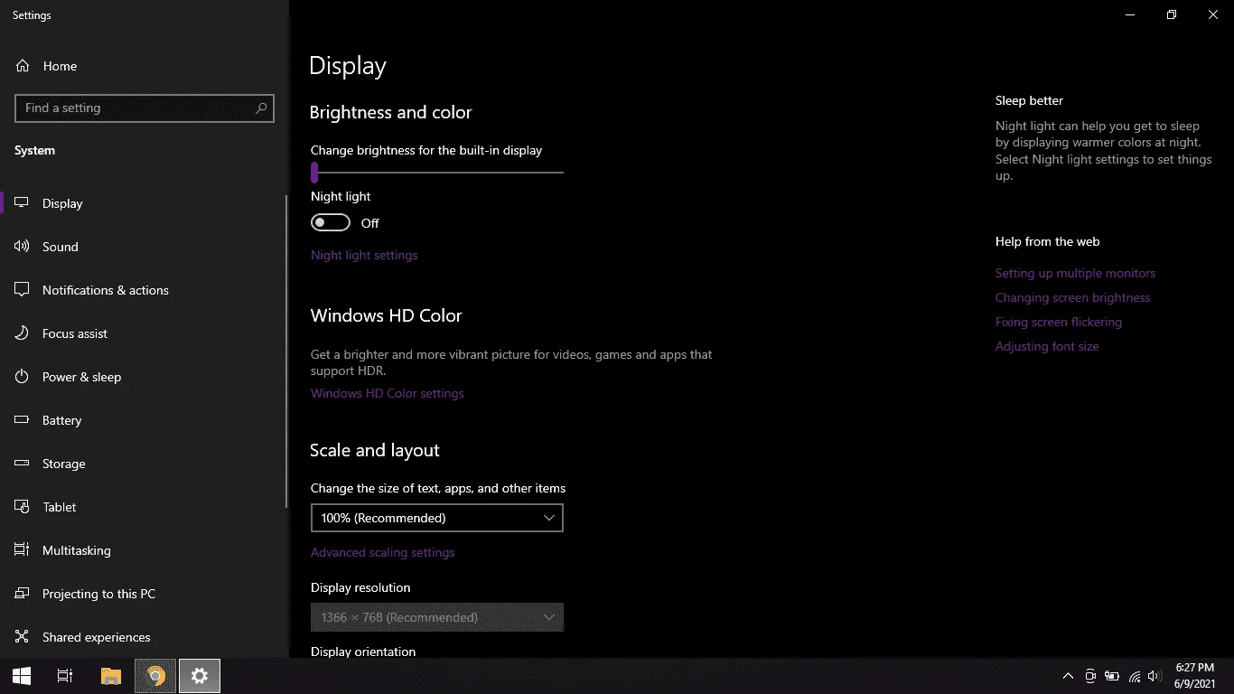Open the Battery settings page

click(145, 420)
